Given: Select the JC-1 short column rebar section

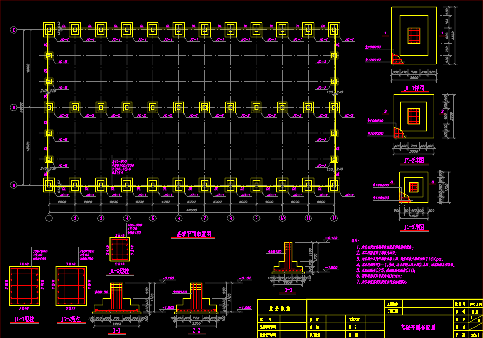Looking at the screenshot, I should pyautogui.click(x=25, y=286).
